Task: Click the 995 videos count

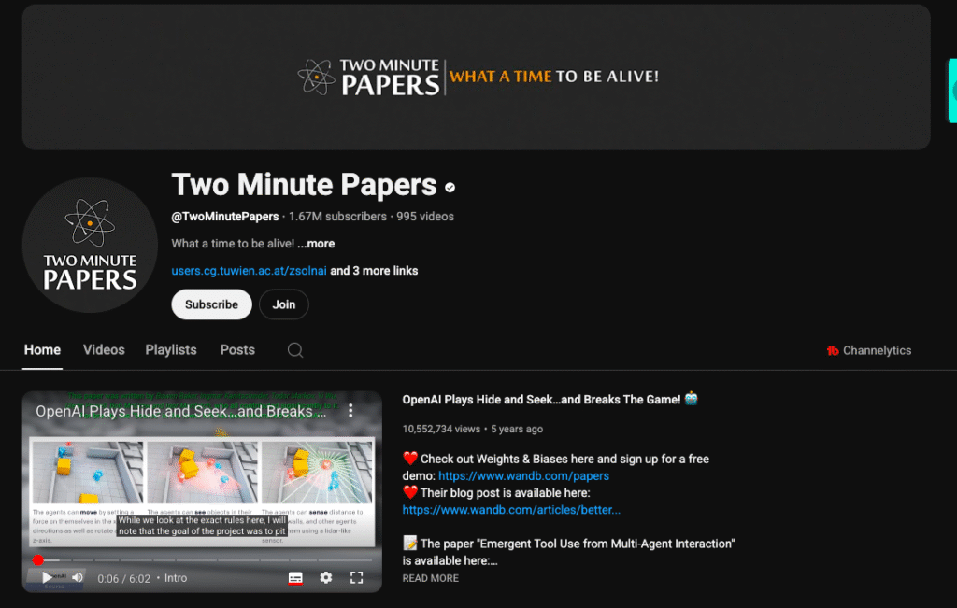Action: (425, 217)
